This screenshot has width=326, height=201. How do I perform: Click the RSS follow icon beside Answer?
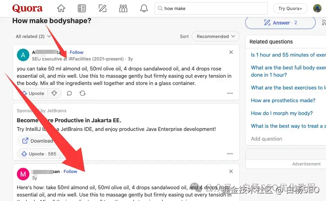click(x=324, y=22)
